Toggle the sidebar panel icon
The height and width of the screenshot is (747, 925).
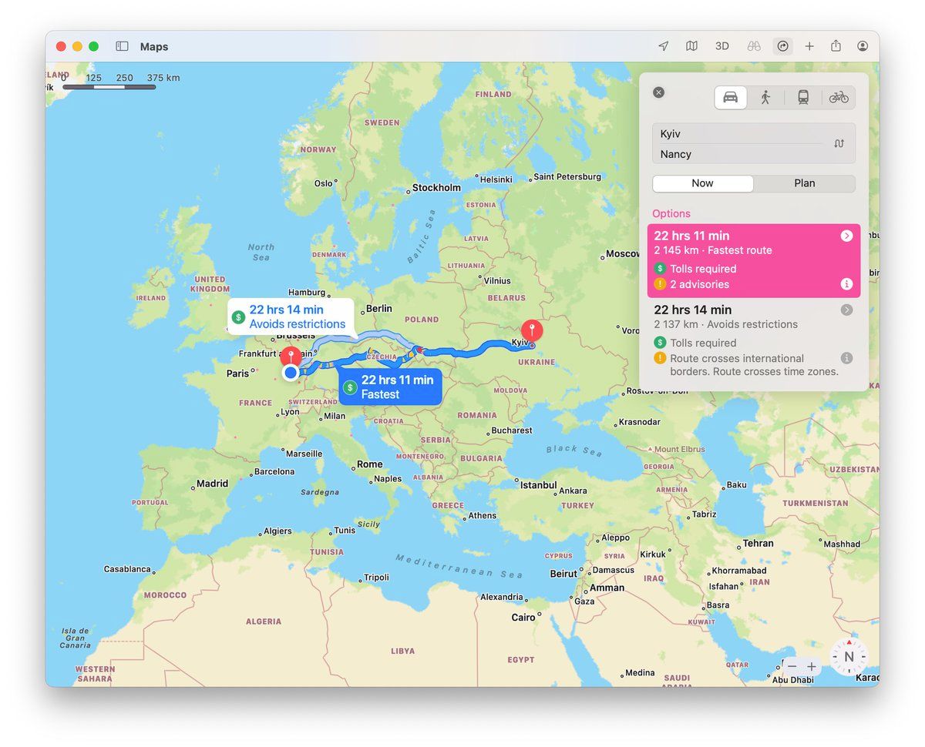pyautogui.click(x=122, y=46)
